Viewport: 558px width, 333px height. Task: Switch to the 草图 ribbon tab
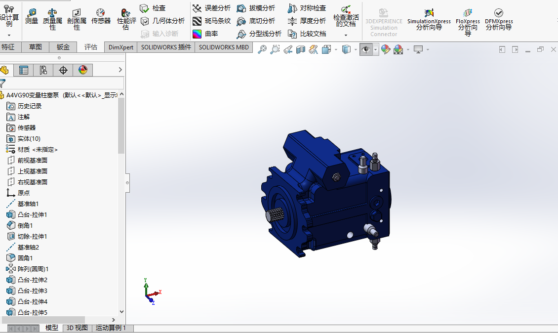click(x=35, y=47)
